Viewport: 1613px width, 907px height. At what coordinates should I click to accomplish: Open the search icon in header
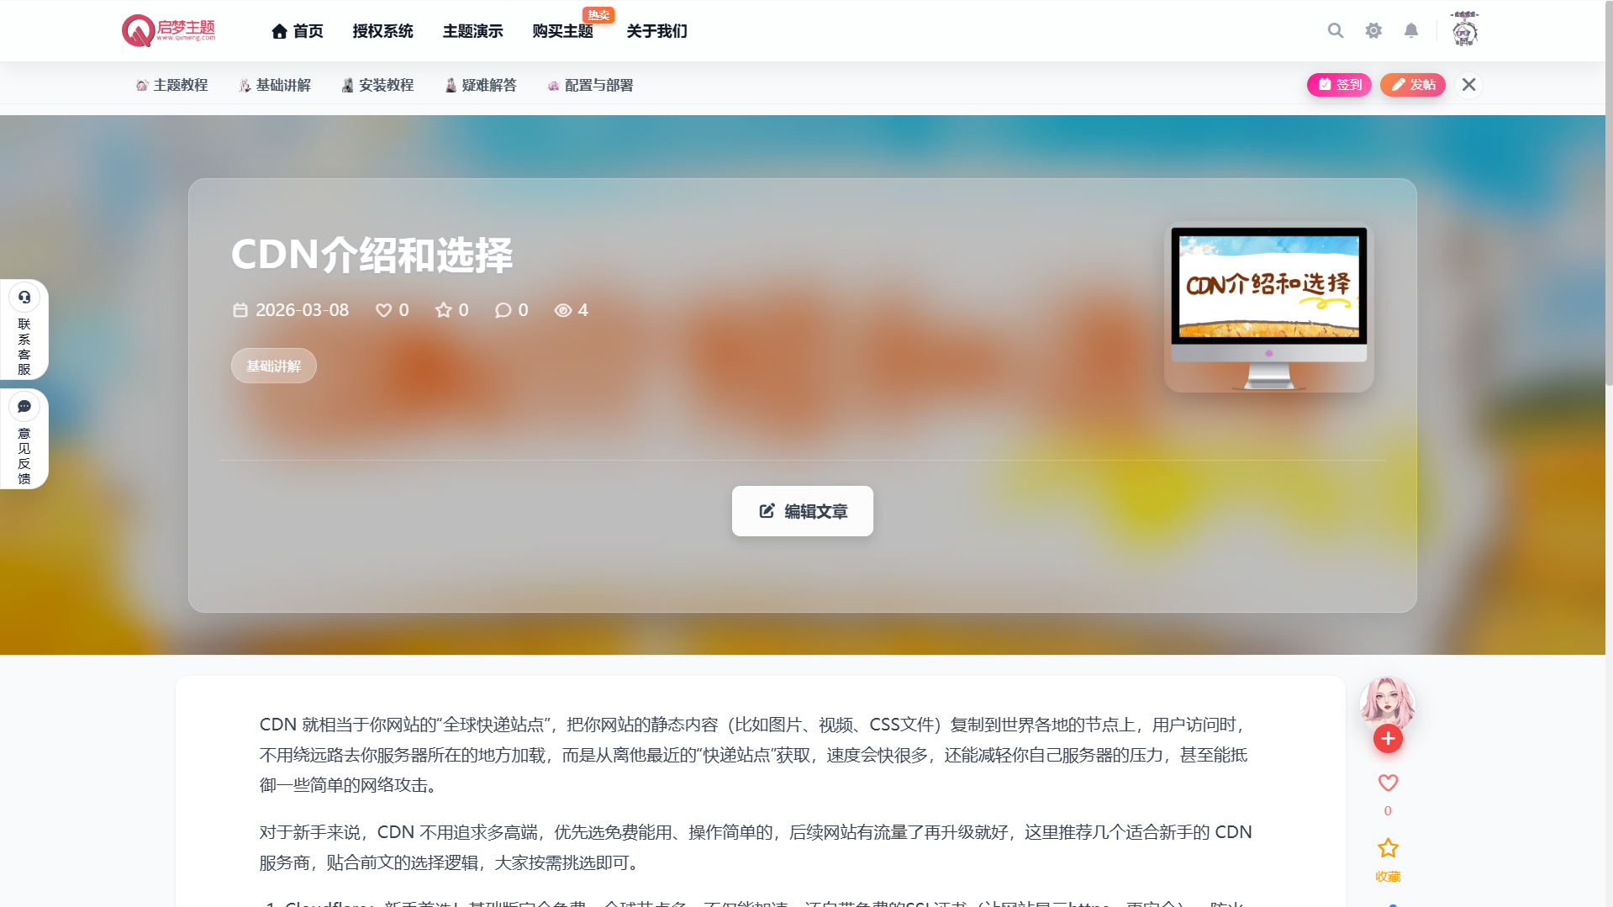(x=1335, y=31)
